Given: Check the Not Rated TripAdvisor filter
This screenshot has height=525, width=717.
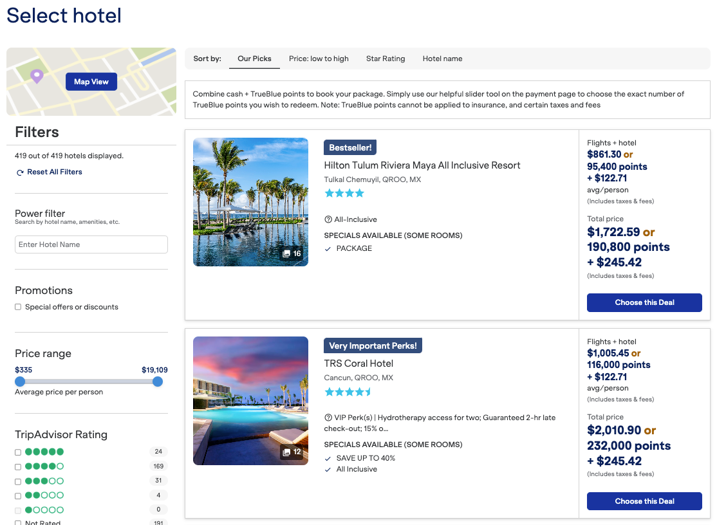Looking at the screenshot, I should click(x=18, y=522).
